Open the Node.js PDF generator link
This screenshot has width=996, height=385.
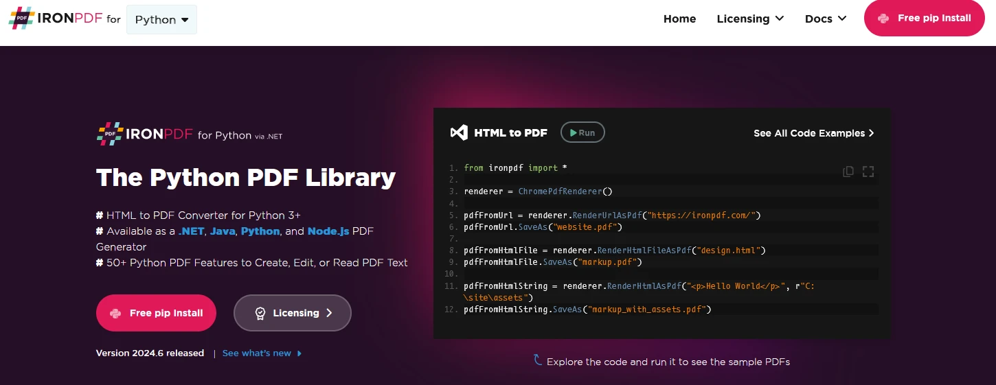[328, 231]
